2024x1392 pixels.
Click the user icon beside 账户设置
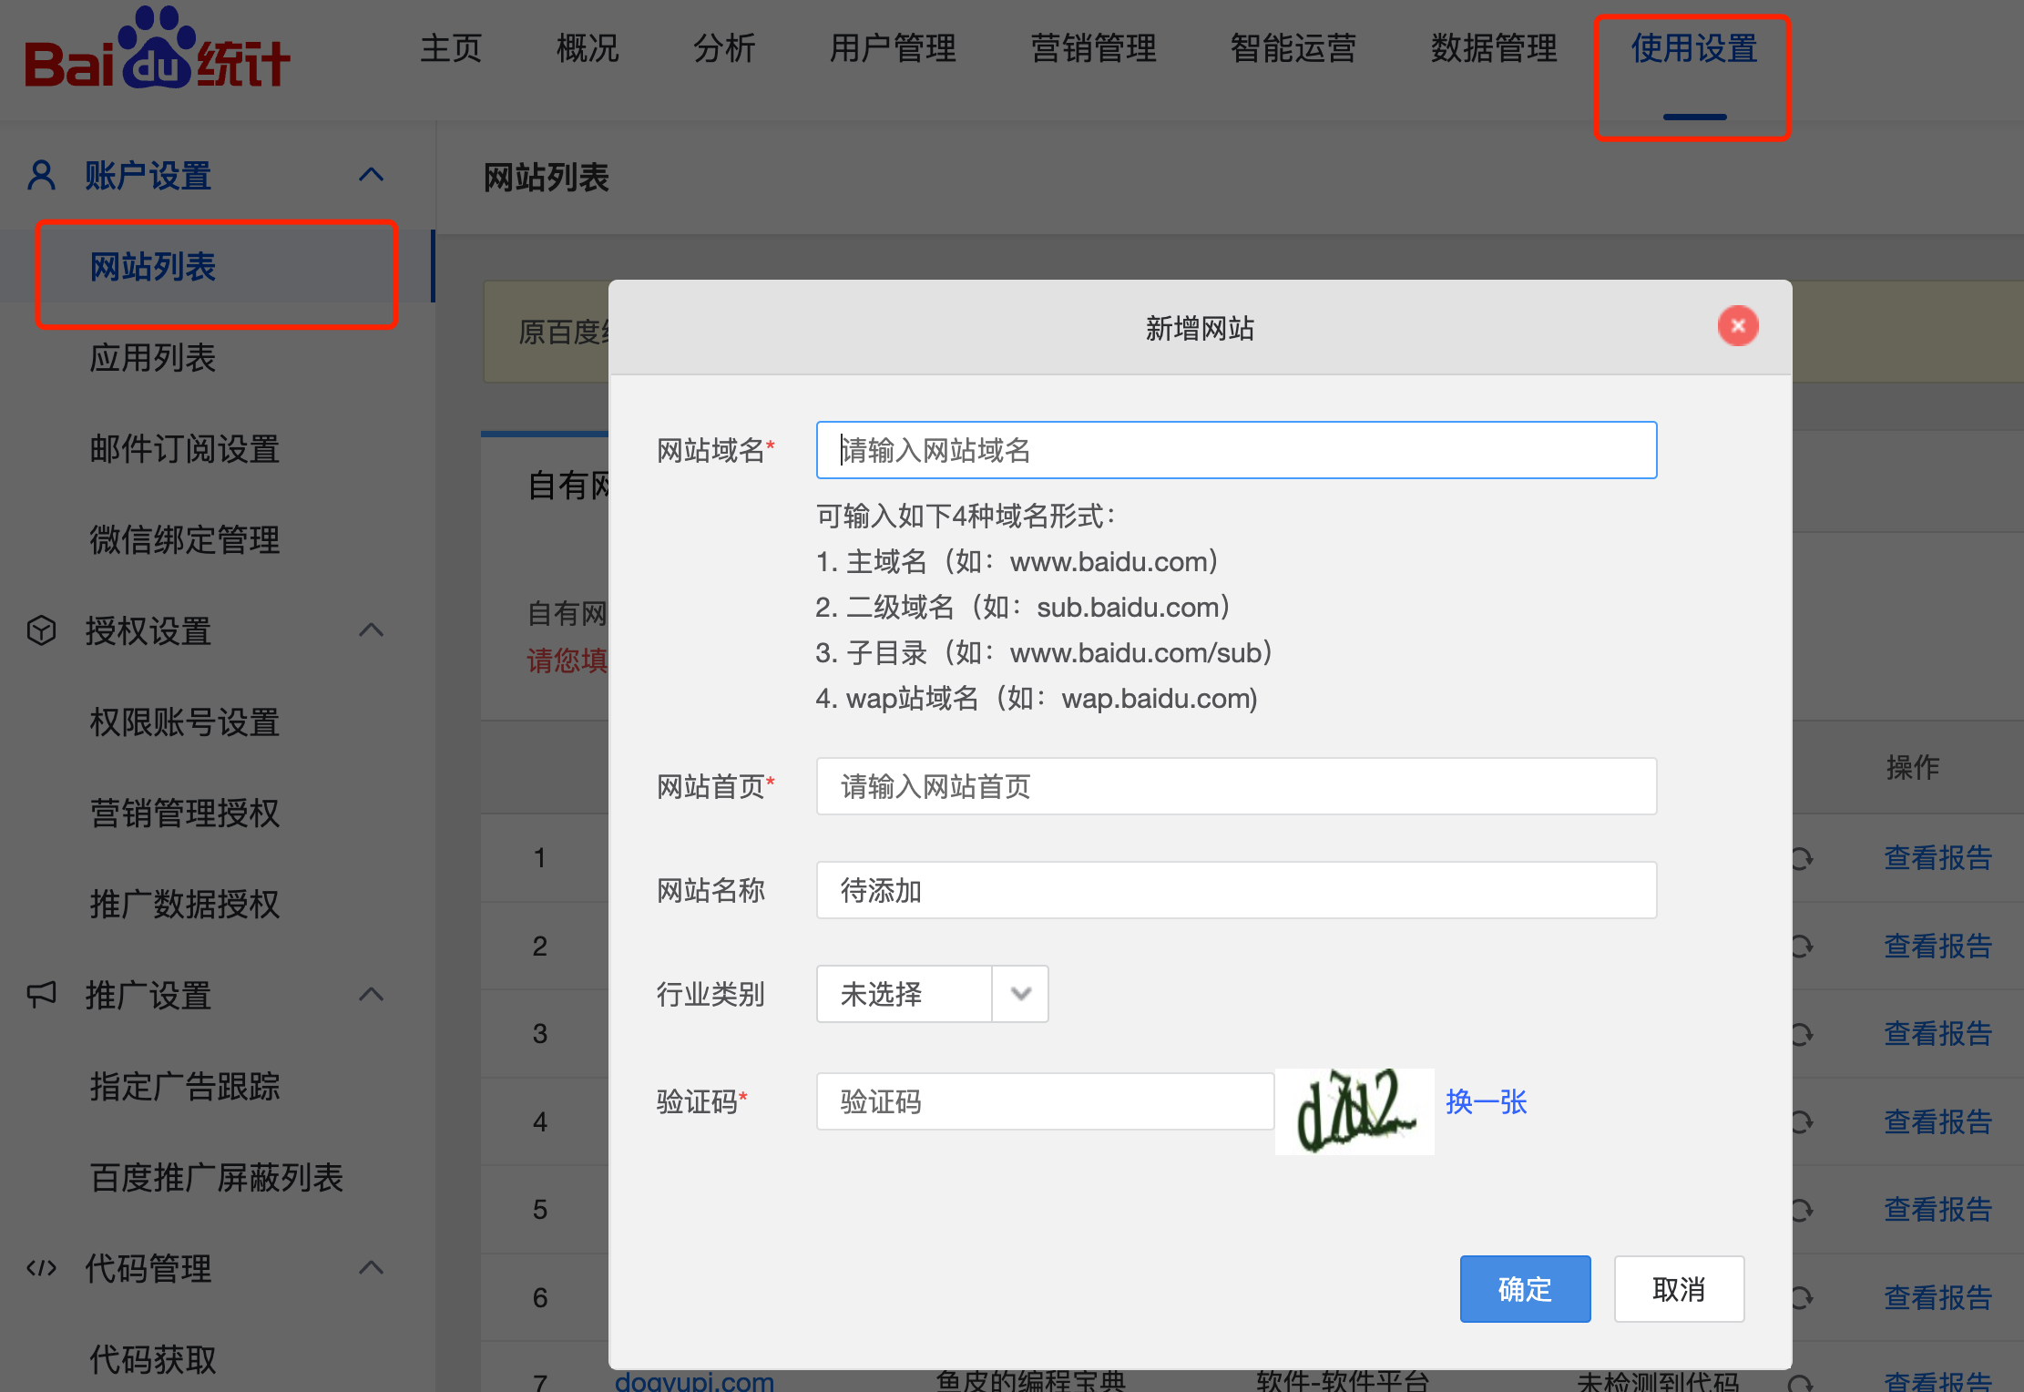[x=42, y=175]
